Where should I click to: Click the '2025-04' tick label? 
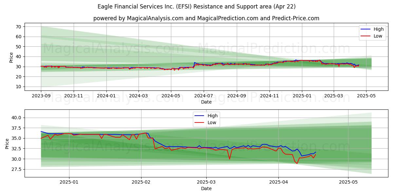(x=278, y=182)
